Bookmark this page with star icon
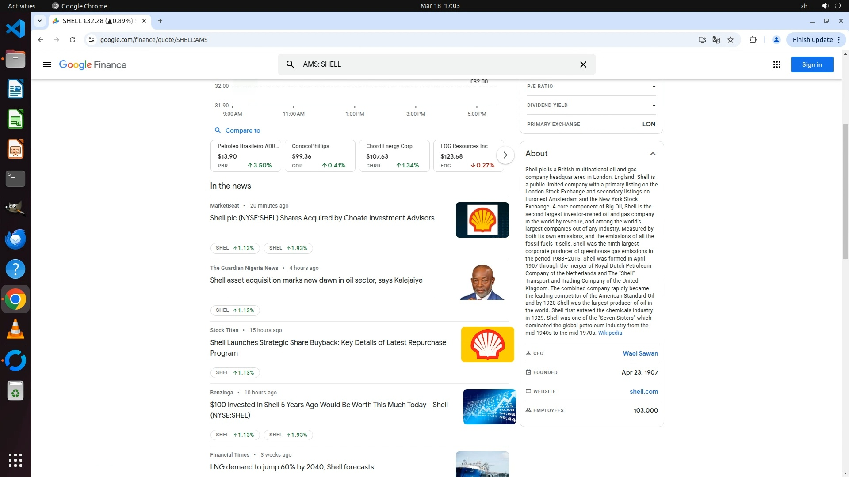 tap(730, 40)
